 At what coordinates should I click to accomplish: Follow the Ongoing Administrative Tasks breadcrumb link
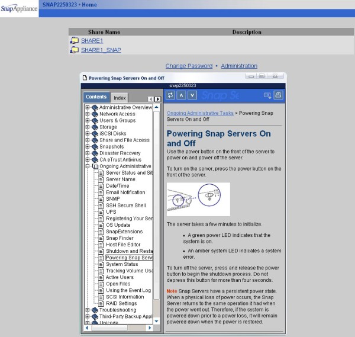200,112
